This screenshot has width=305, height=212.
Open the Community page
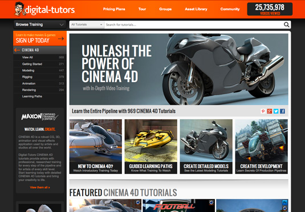[230, 9]
